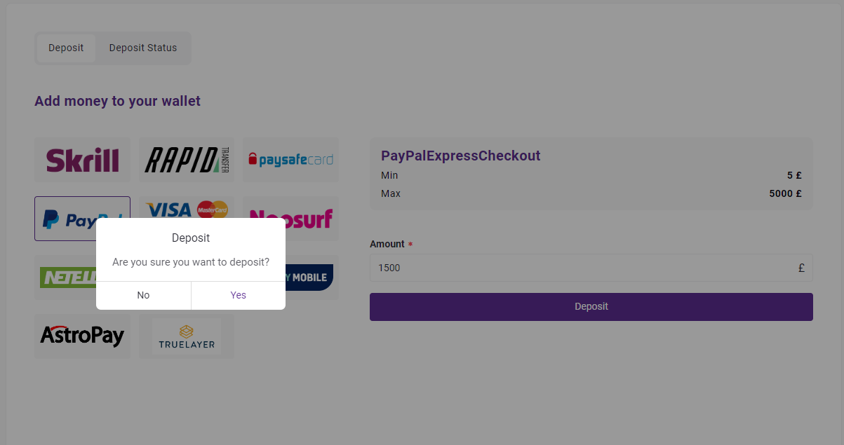Focus the Amount input field
The width and height of the screenshot is (844, 445).
(x=591, y=268)
